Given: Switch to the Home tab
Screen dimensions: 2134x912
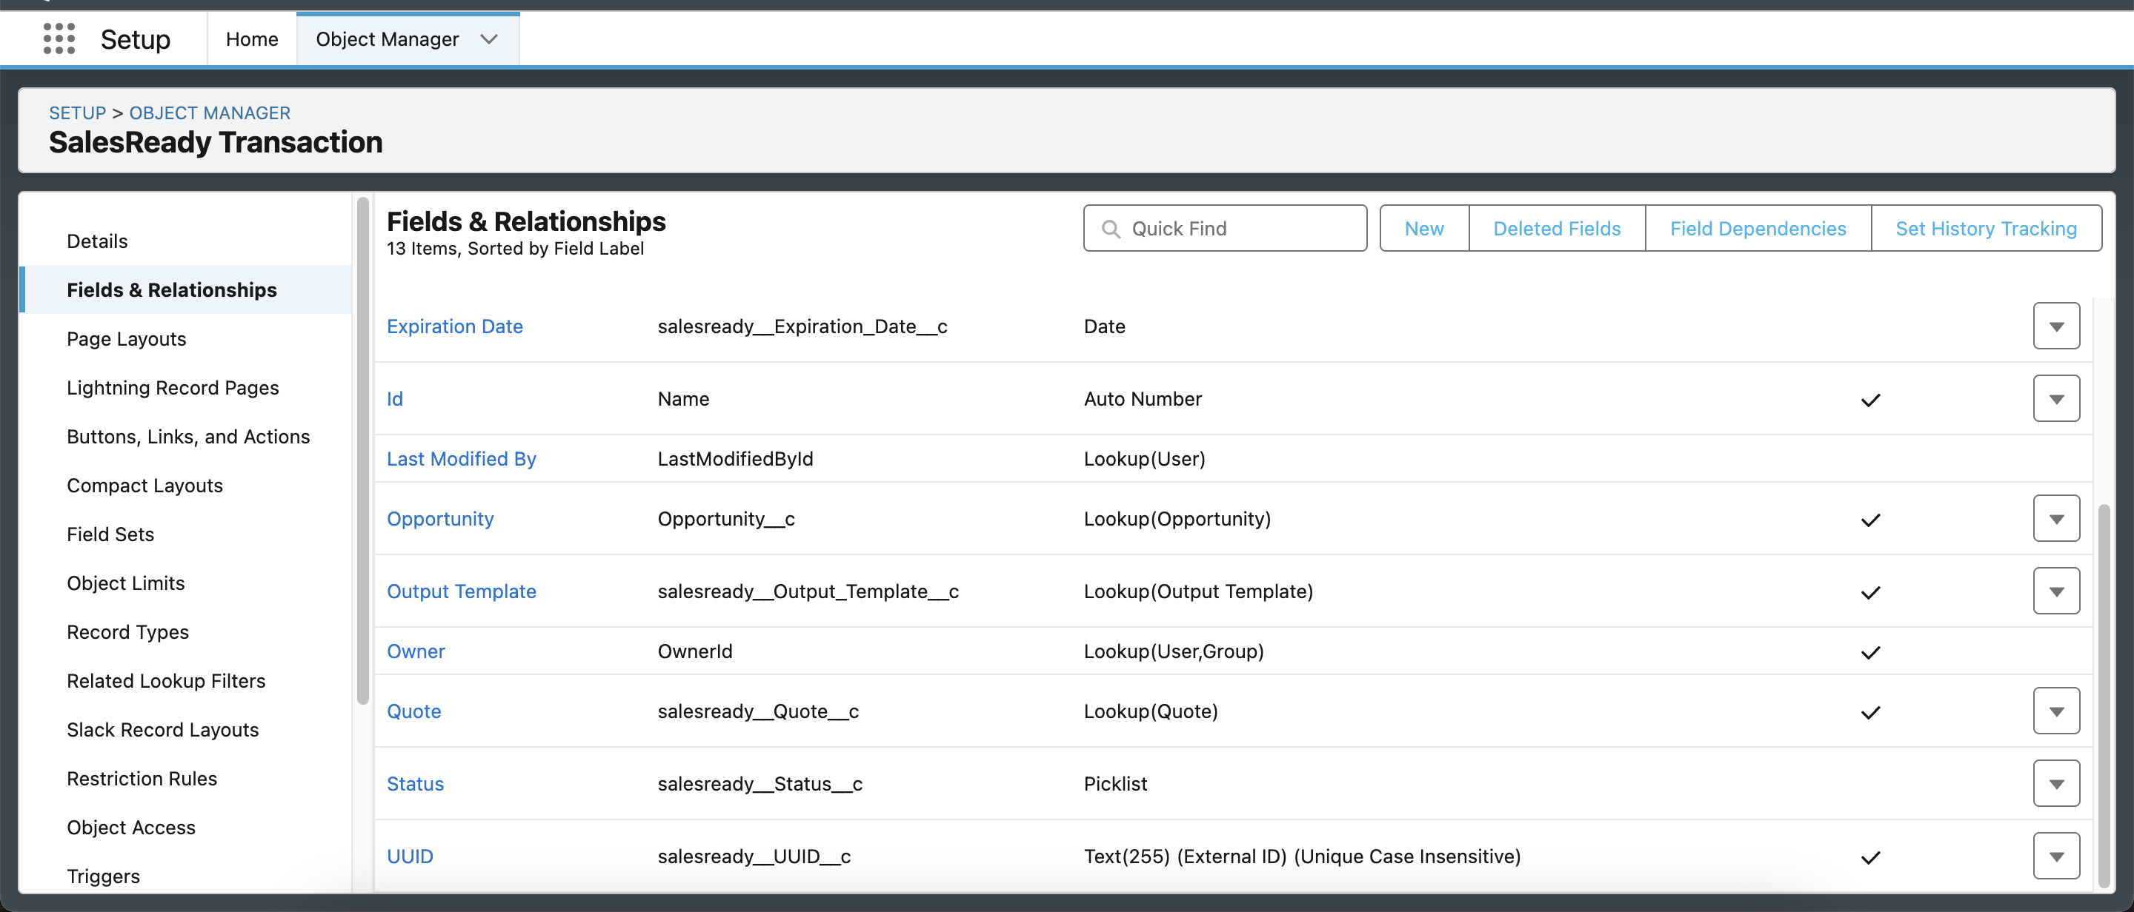Looking at the screenshot, I should point(251,38).
